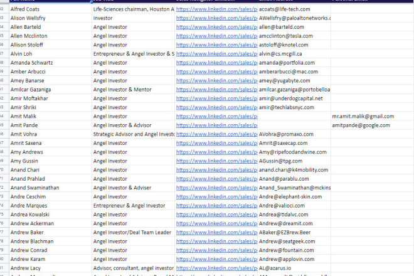Click the Amber Arbucci name cell
Image resolution: width=414 pixels, height=276 pixels.
click(x=50, y=72)
